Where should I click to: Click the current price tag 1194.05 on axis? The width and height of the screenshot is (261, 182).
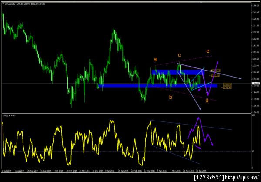point(256,83)
